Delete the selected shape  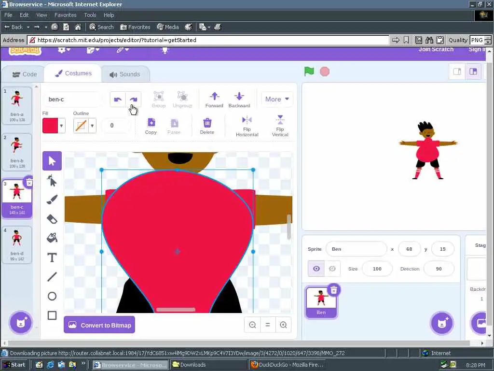[x=207, y=126]
